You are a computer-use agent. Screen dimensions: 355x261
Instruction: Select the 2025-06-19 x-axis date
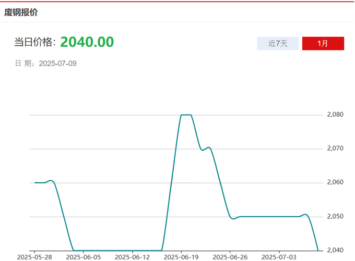click(181, 257)
